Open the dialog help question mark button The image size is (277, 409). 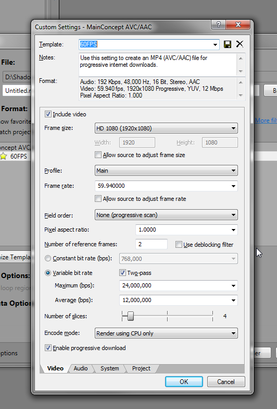coord(219,25)
